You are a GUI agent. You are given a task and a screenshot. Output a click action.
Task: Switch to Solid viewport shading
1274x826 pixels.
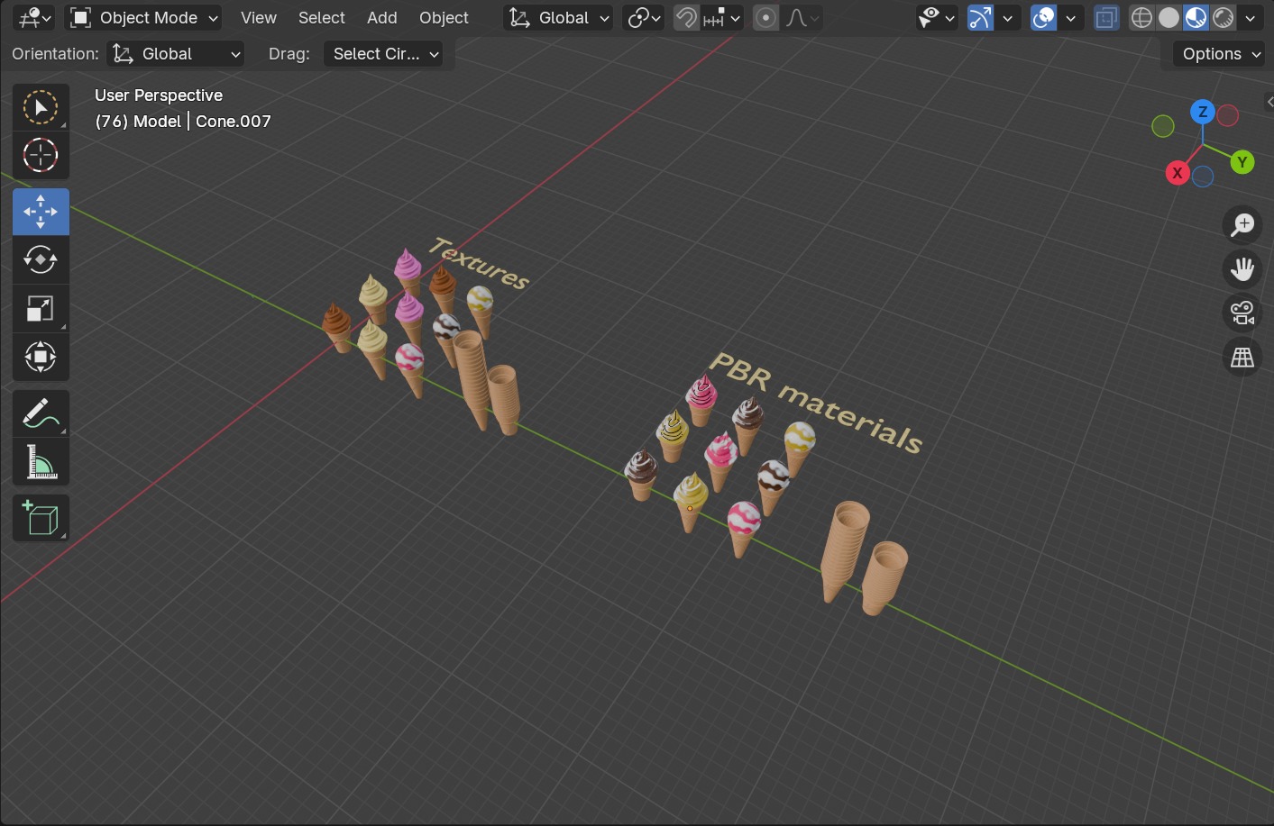click(x=1169, y=18)
